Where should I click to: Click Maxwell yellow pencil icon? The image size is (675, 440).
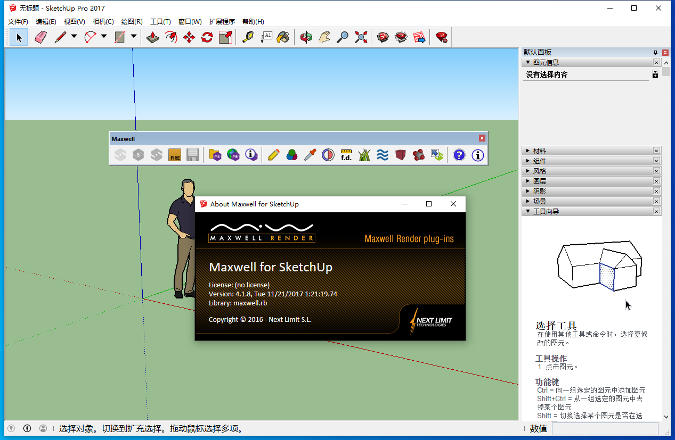(x=274, y=155)
